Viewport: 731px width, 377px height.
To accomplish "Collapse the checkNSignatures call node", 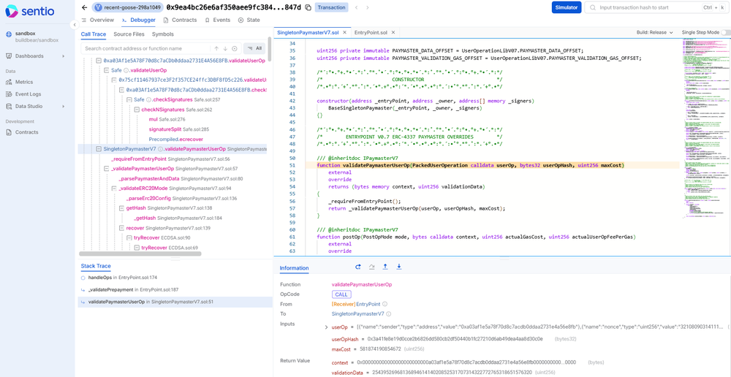I will [x=137, y=110].
